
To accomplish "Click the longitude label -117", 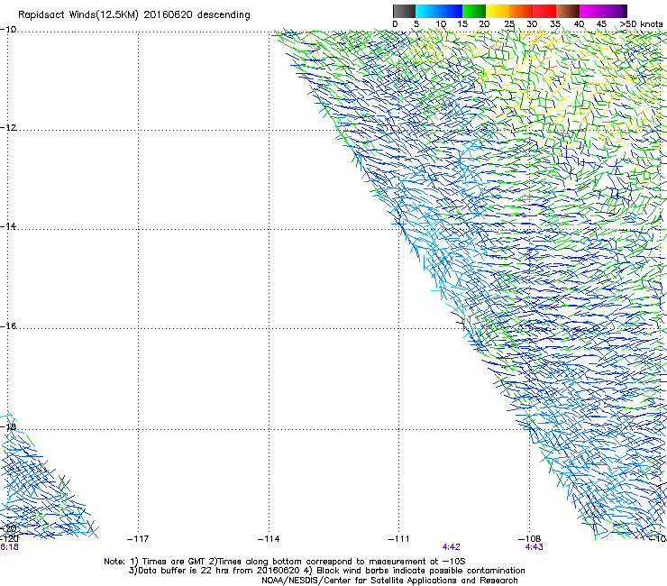I will 138,539.
